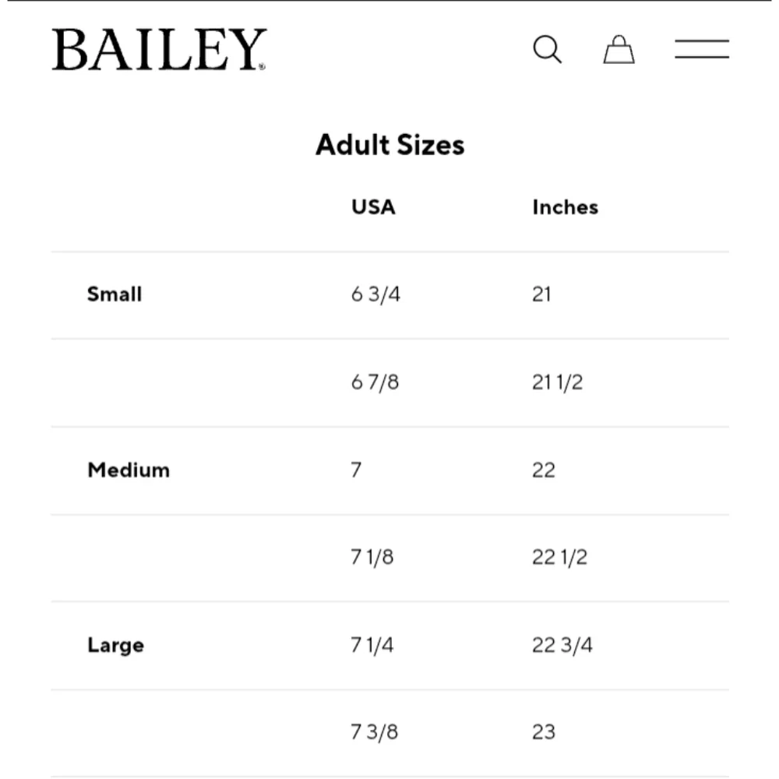Open the shopping bag icon
The width and height of the screenshot is (779, 779).
tap(619, 50)
